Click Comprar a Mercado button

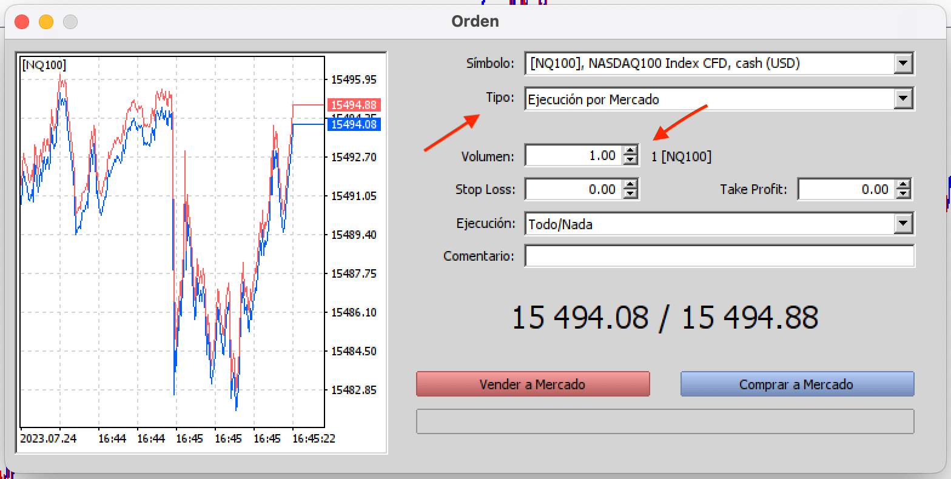tap(797, 384)
